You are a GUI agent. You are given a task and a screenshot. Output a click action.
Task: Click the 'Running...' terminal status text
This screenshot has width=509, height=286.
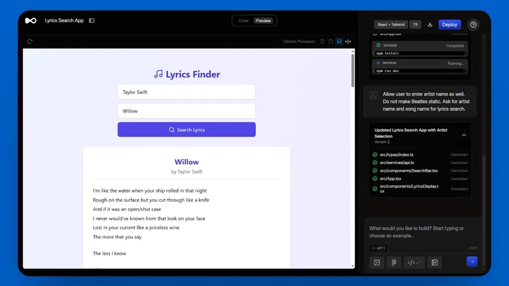coord(456,64)
